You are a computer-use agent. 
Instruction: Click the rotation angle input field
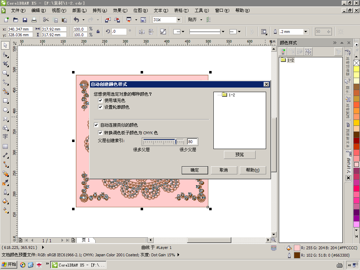click(119, 31)
